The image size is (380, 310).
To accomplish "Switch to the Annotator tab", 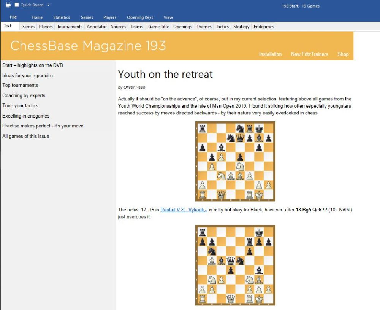I will tap(97, 27).
